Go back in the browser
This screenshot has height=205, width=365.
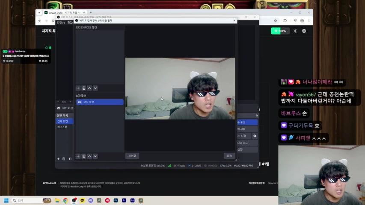39,20
